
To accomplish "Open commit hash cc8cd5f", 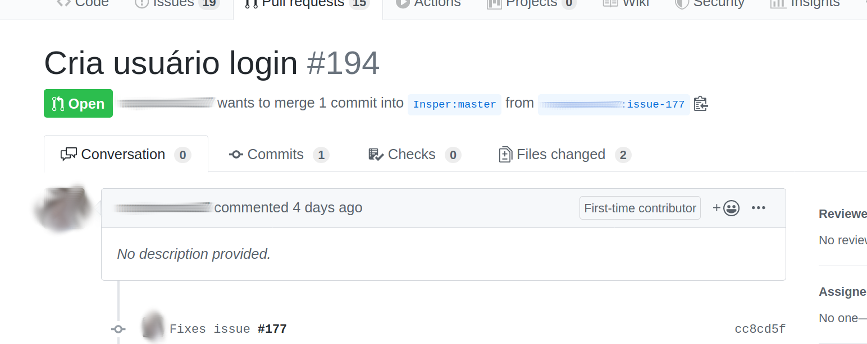I will [760, 329].
